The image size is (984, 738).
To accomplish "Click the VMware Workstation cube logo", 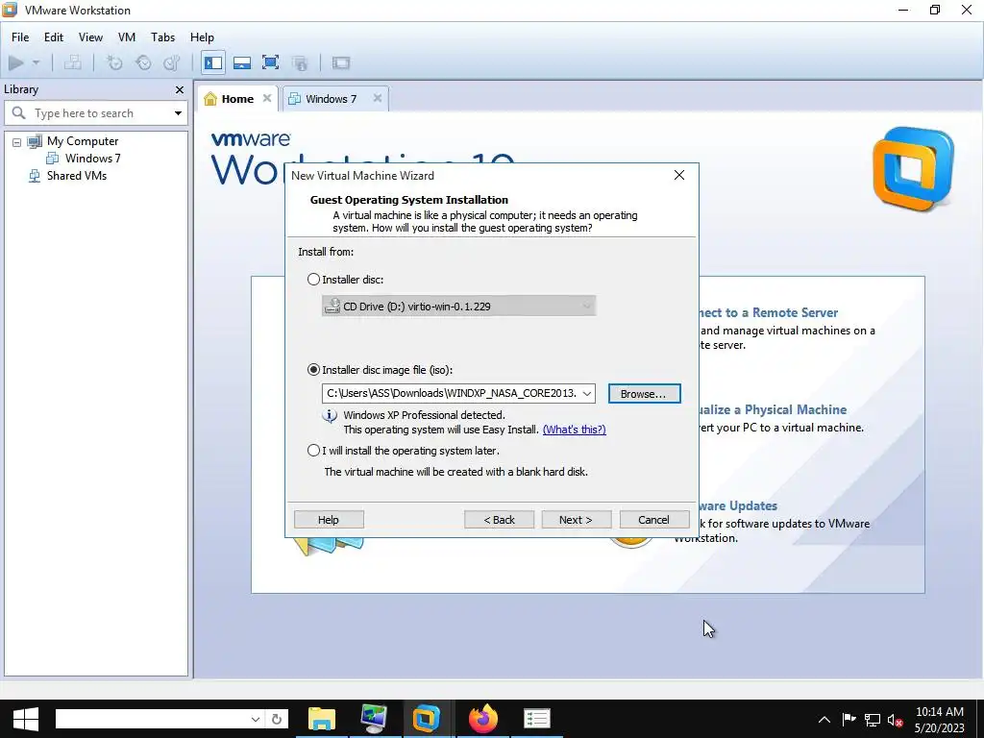I will (913, 169).
